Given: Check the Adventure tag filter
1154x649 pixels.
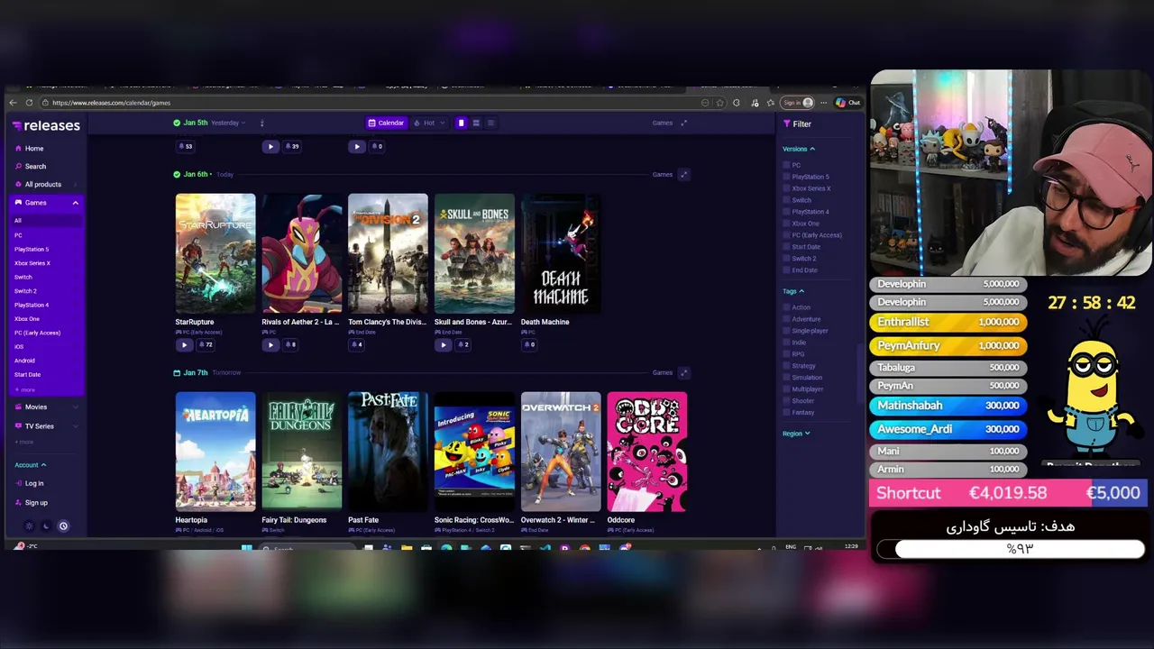Looking at the screenshot, I should point(787,319).
